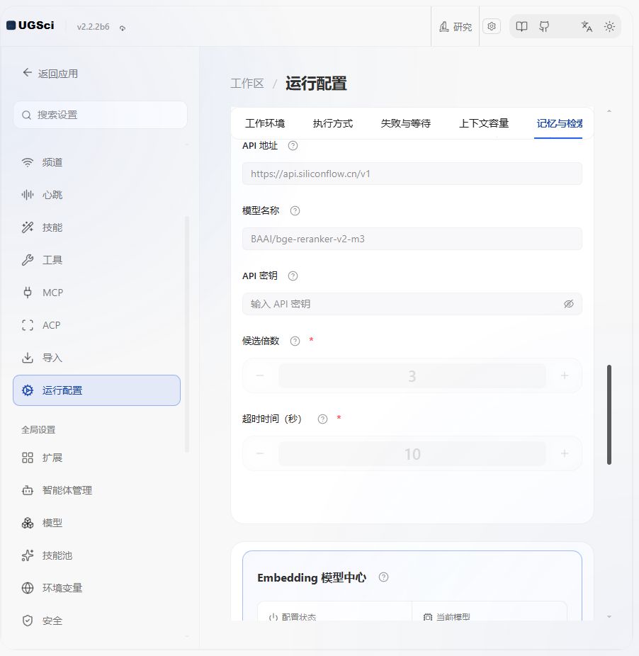The width and height of the screenshot is (639, 656).
Task: Open 扩展 in global settings
Action: (x=96, y=458)
